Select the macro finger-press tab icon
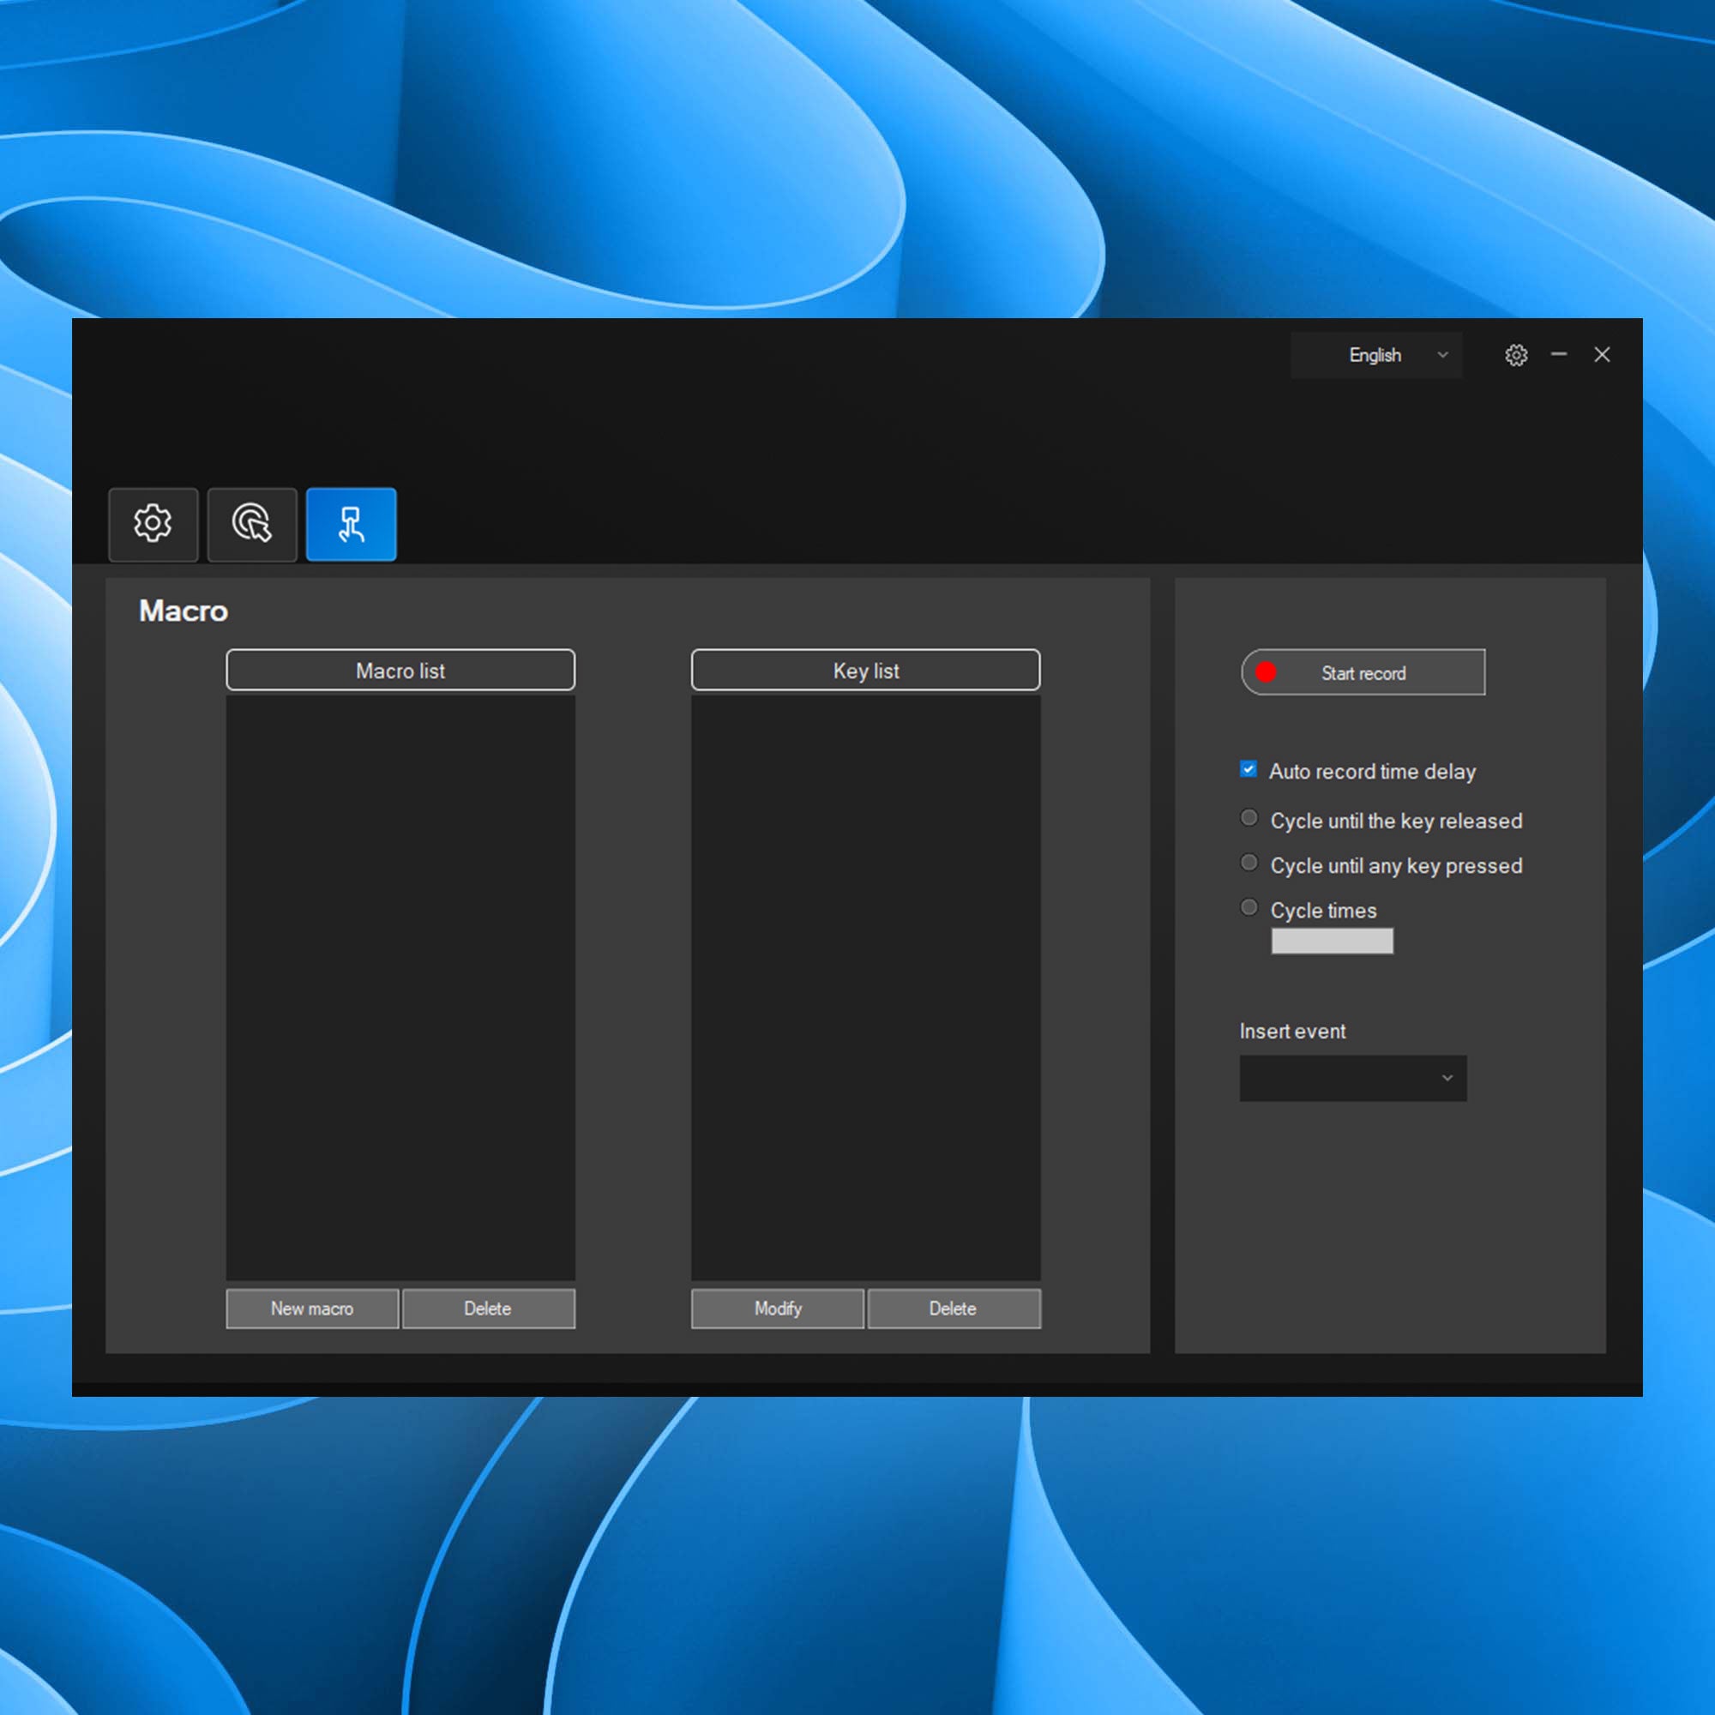Viewport: 1715px width, 1715px height. click(x=351, y=524)
